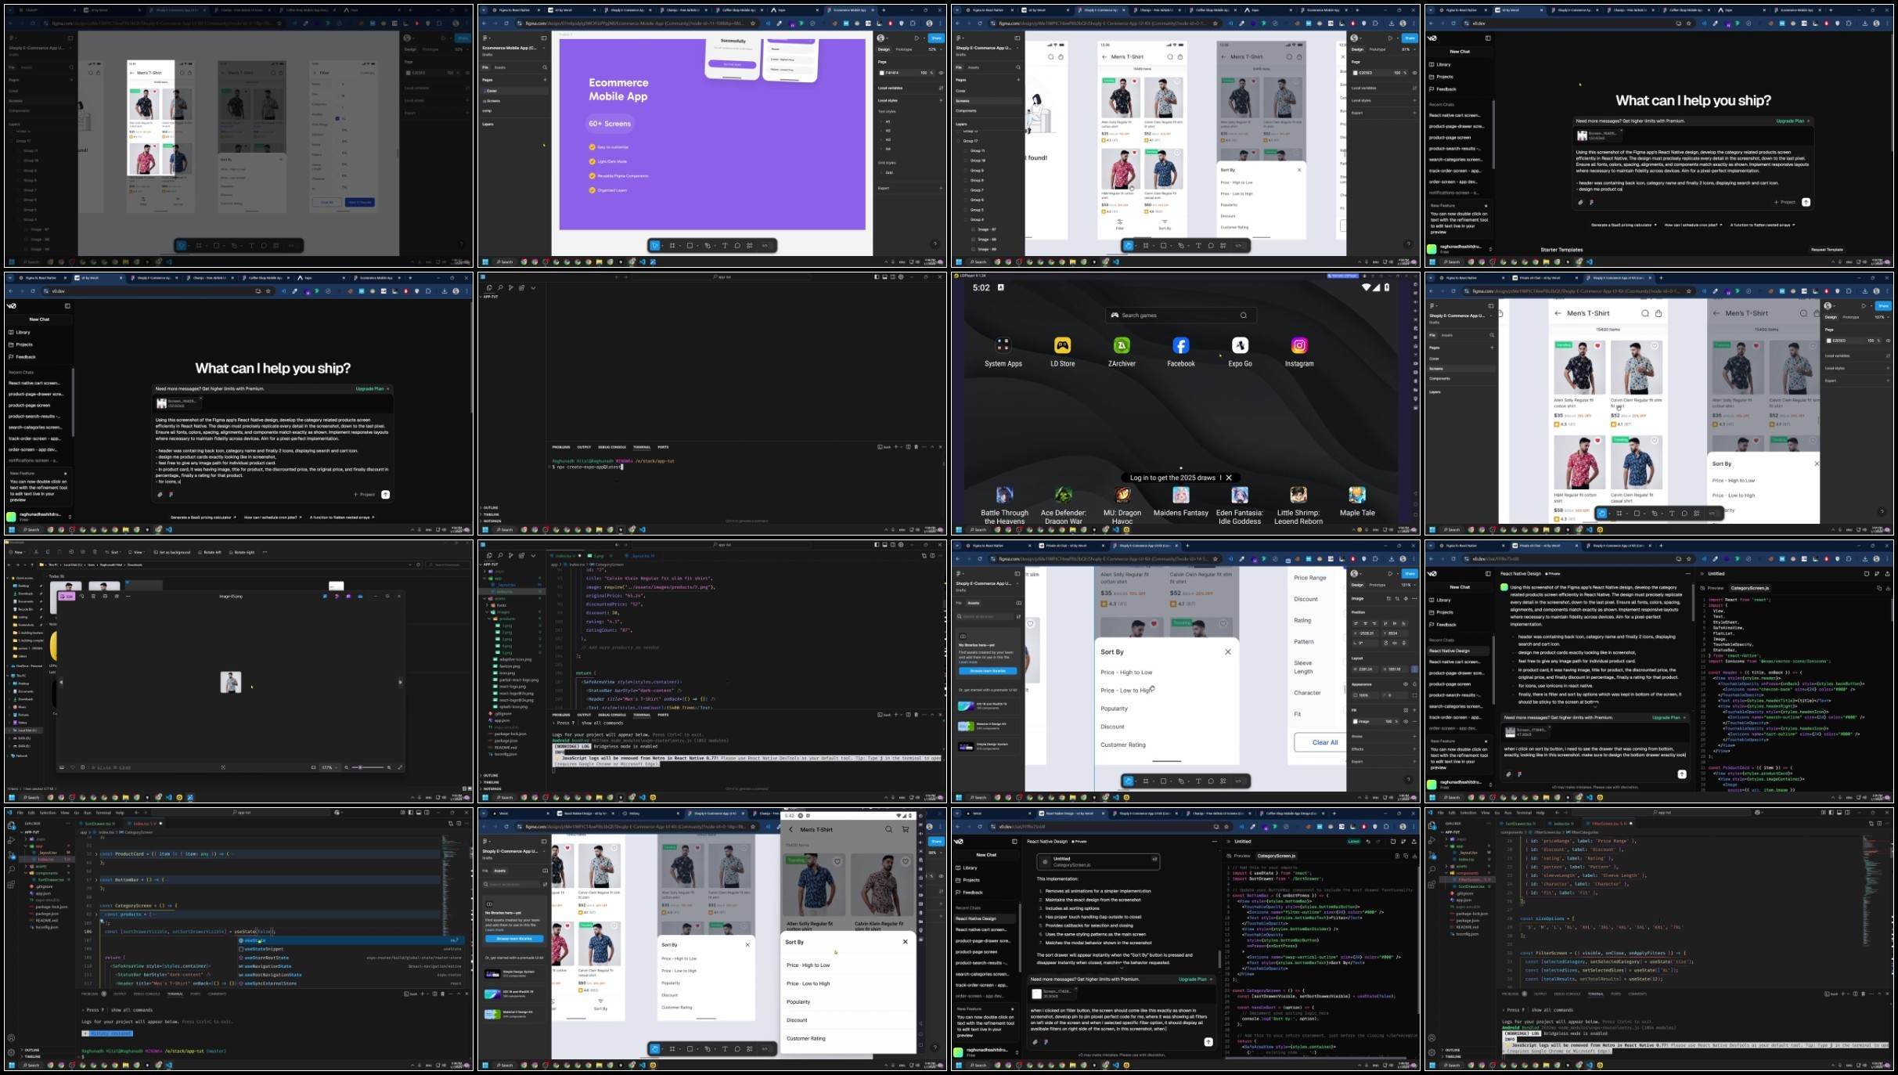The image size is (1898, 1075).
Task: Open Eden Fantasia: Idle Goddess game icon
Action: click(x=1240, y=495)
